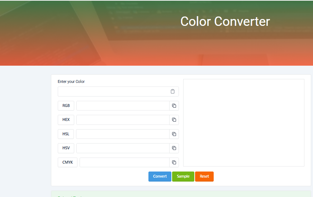
Task: Click the HEX label box
Action: 66,120
